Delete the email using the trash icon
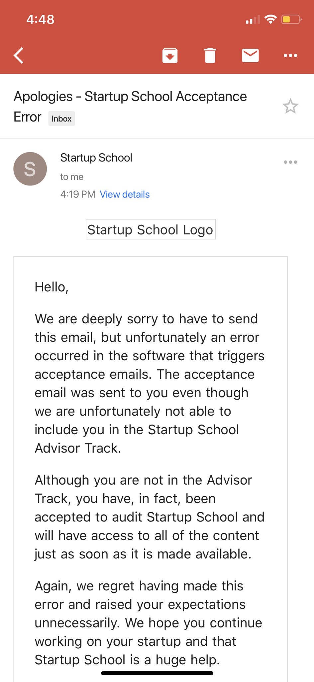 210,55
